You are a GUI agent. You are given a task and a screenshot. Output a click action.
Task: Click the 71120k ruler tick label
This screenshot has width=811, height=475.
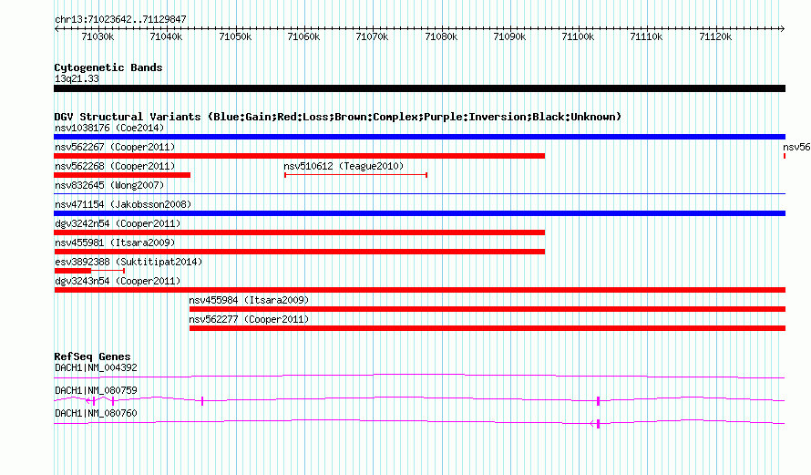point(715,36)
